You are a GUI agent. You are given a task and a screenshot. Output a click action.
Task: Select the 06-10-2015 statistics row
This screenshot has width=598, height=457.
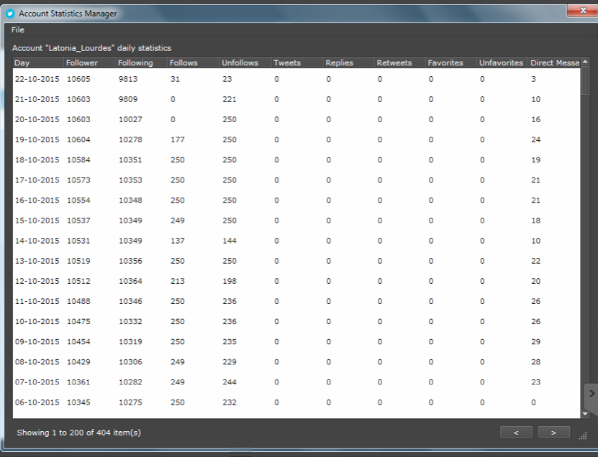click(296, 402)
